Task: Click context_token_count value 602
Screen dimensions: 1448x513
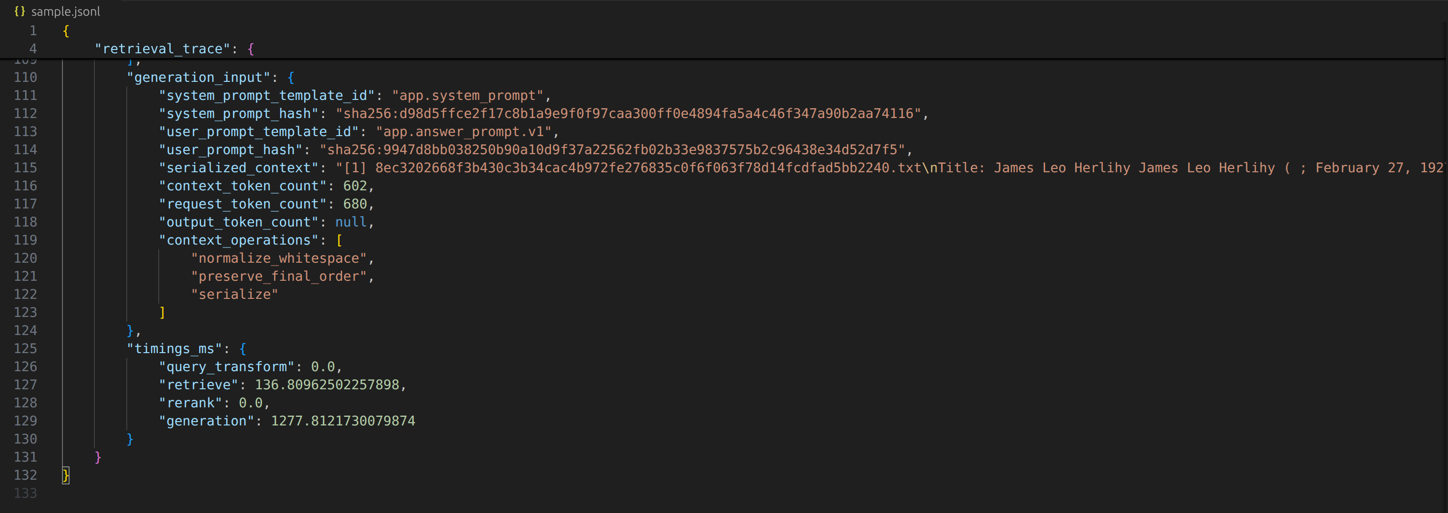Action: [x=355, y=186]
